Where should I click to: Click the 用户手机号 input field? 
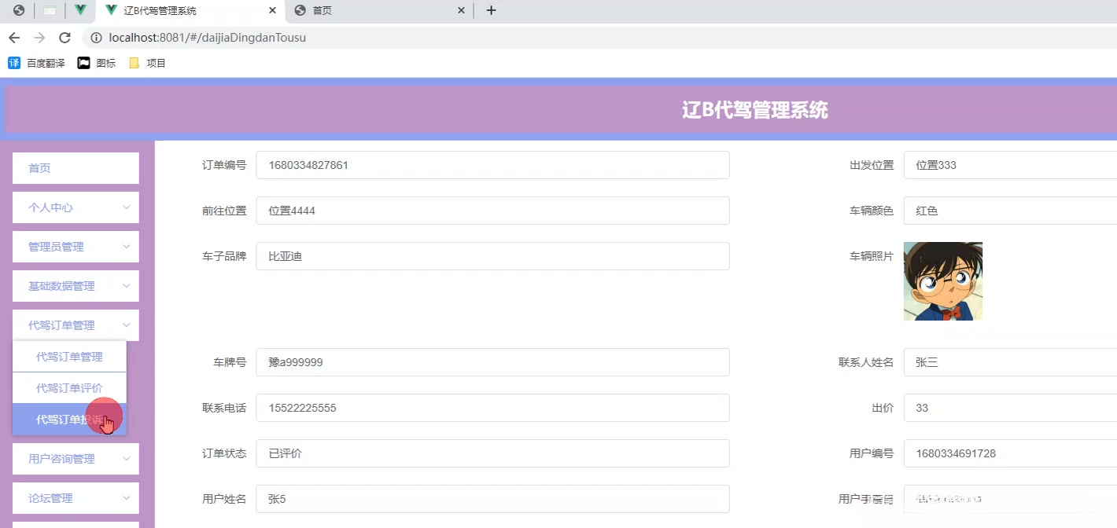click(x=1010, y=499)
